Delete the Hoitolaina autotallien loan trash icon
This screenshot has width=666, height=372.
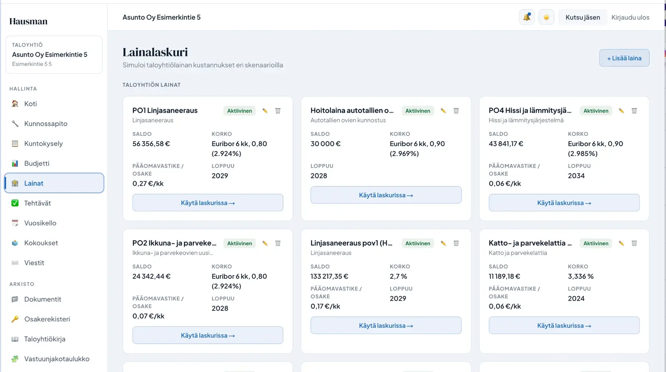pyautogui.click(x=456, y=111)
